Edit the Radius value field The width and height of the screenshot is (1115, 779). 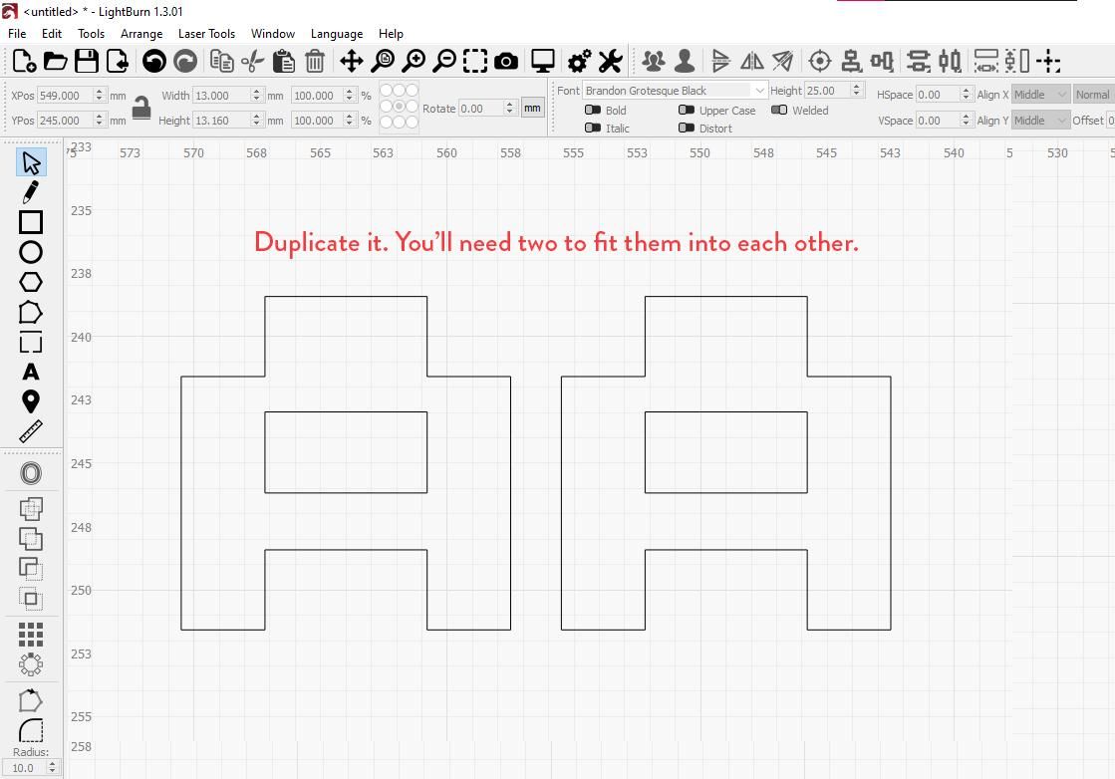(x=25, y=768)
